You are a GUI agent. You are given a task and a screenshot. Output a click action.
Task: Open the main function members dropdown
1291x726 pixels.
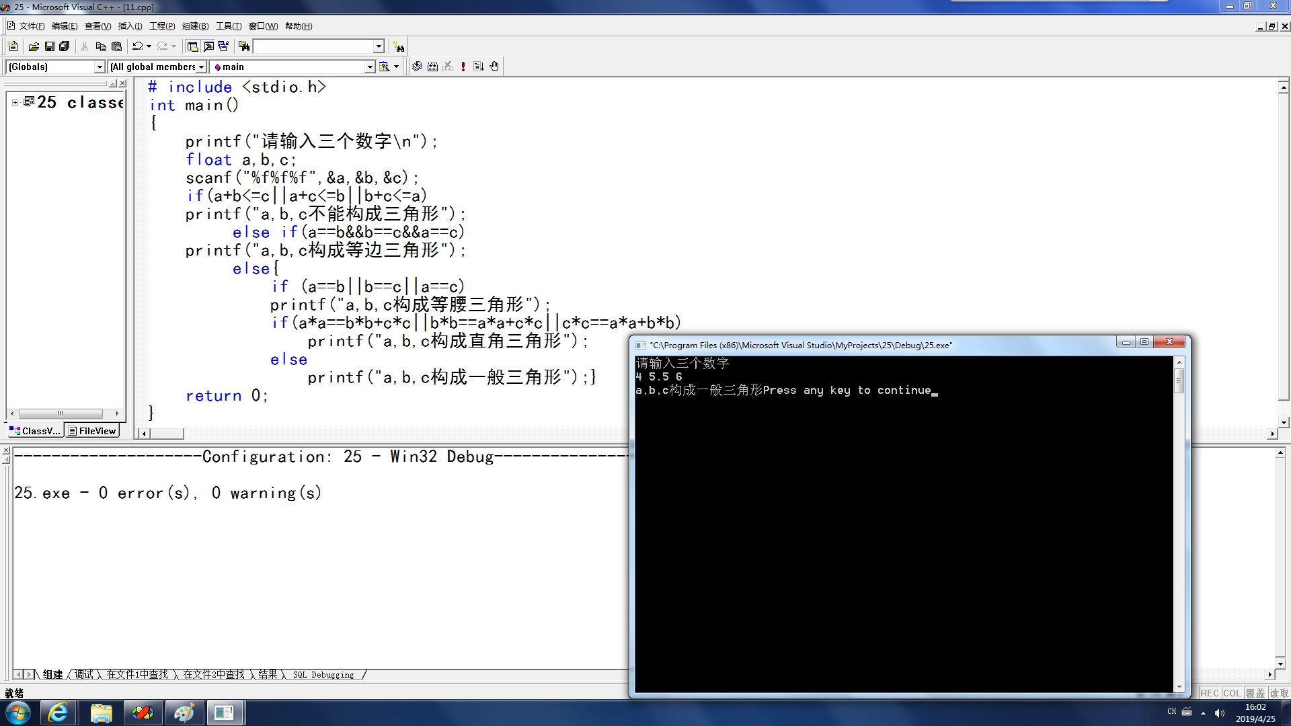(x=369, y=67)
